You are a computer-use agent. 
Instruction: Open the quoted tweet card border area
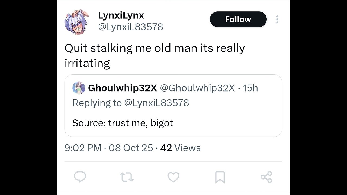click(173, 106)
